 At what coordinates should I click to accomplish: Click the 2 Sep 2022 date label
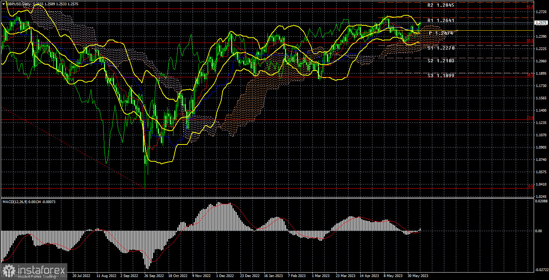pyautogui.click(x=130, y=276)
